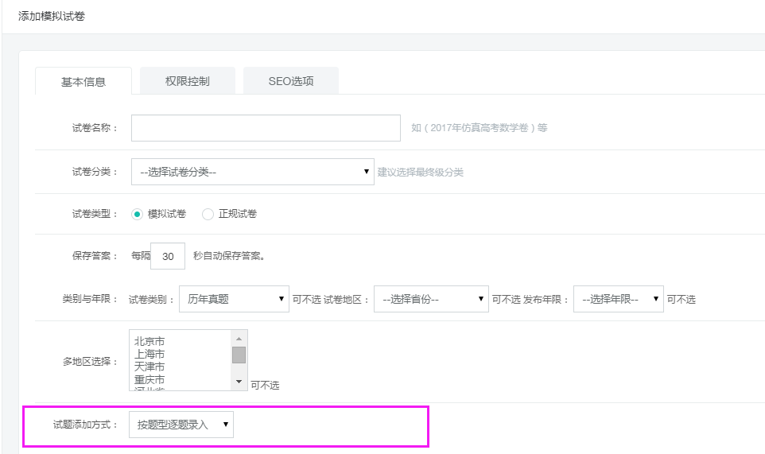The height and width of the screenshot is (454, 765).
Task: Click the auto-save seconds field showing 30
Action: [x=168, y=256]
